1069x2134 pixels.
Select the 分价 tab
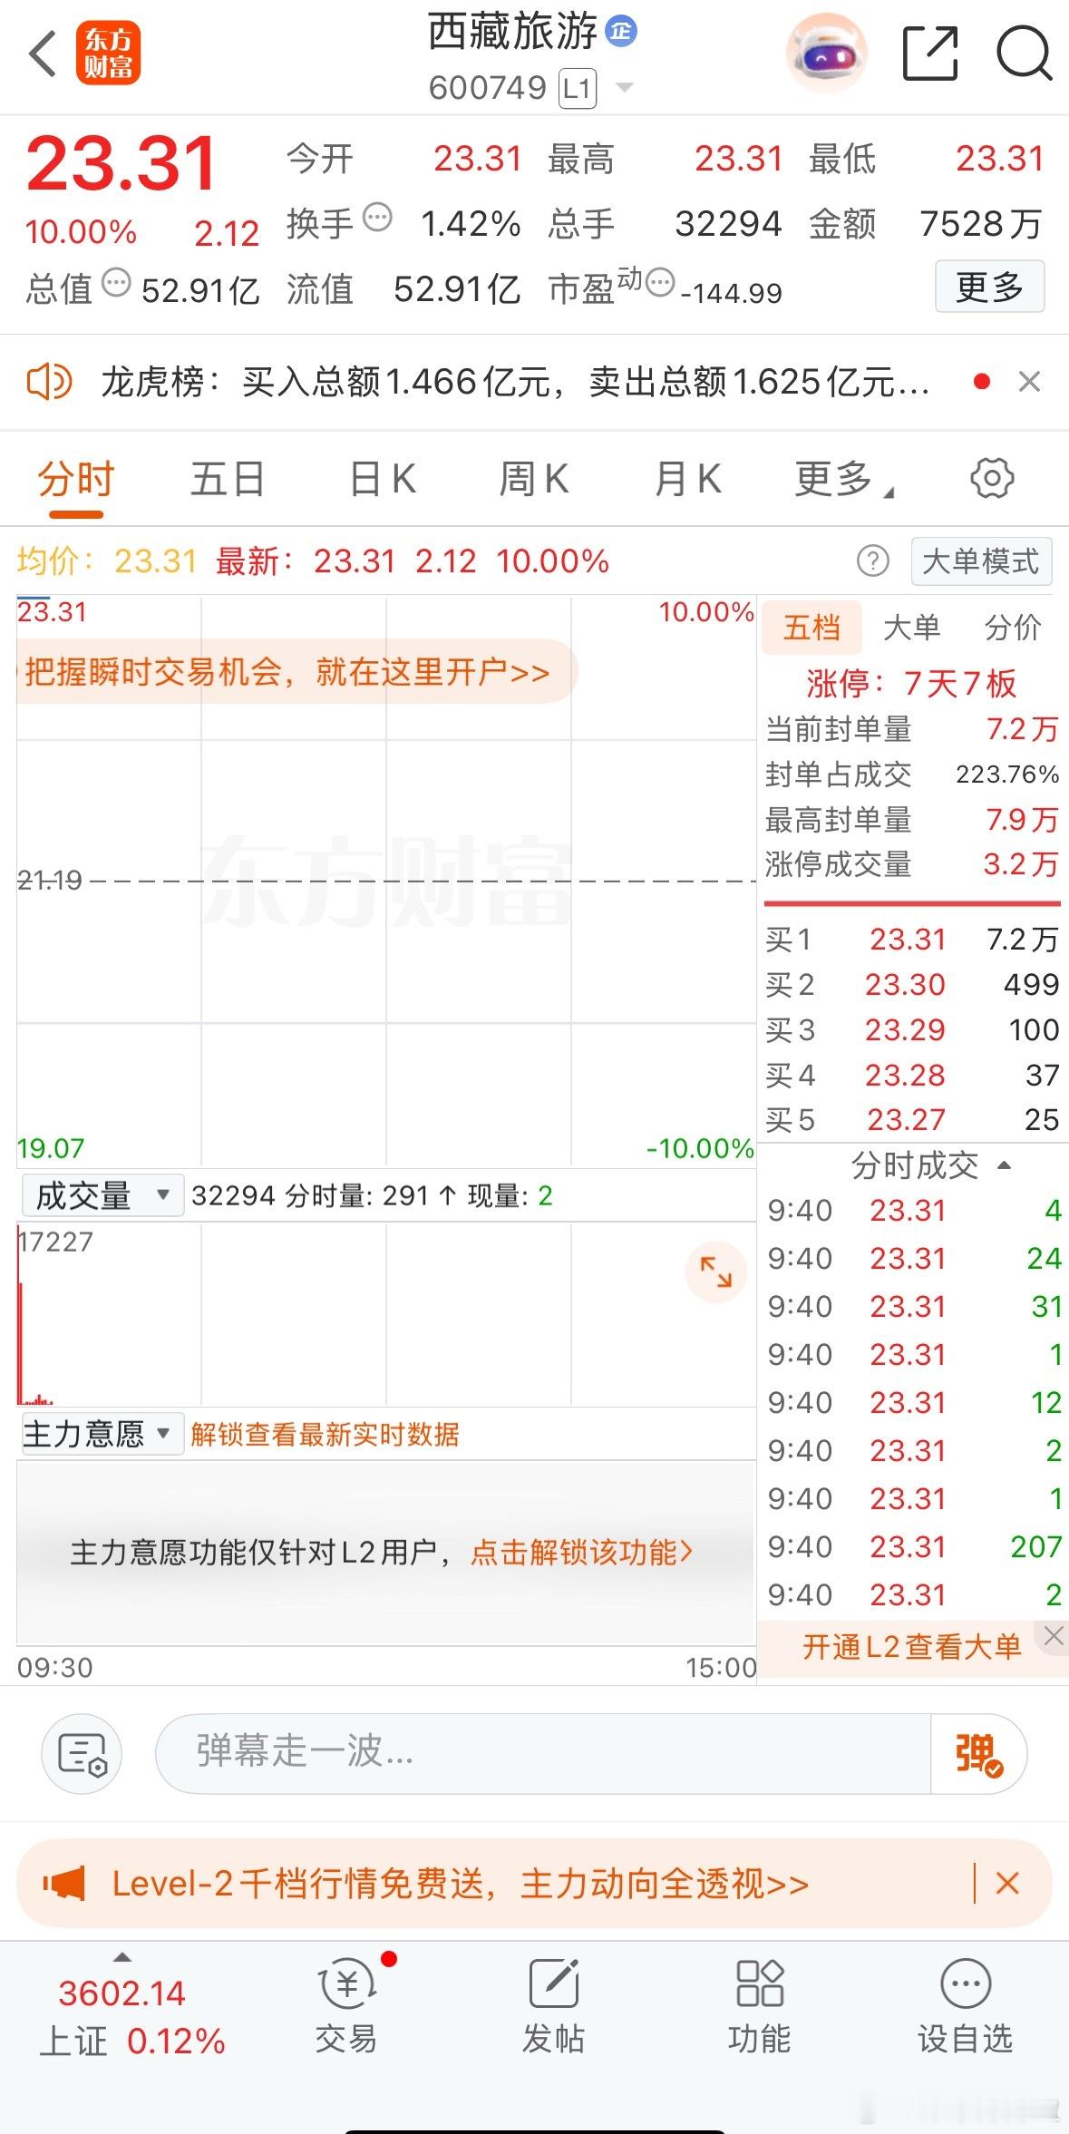[1013, 627]
